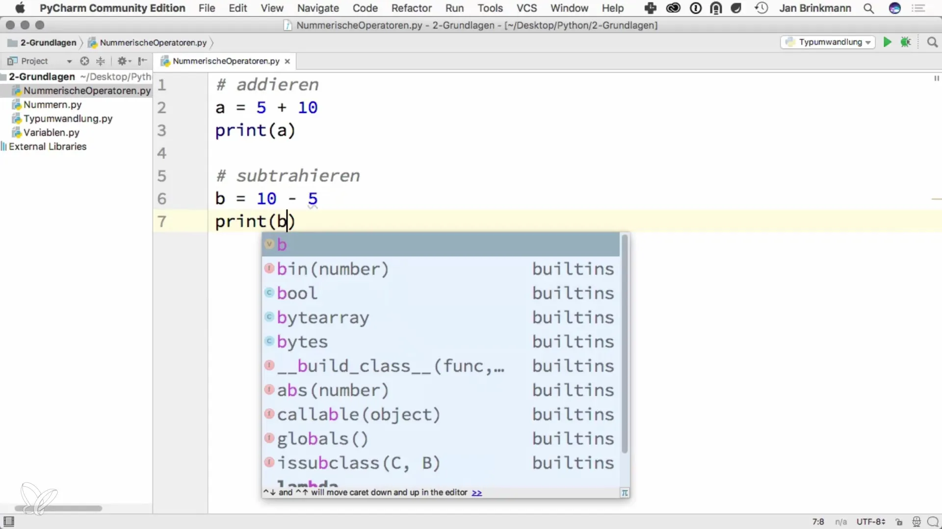This screenshot has height=529, width=942.
Task: Open the inspections Hector icon
Action: tap(916, 522)
